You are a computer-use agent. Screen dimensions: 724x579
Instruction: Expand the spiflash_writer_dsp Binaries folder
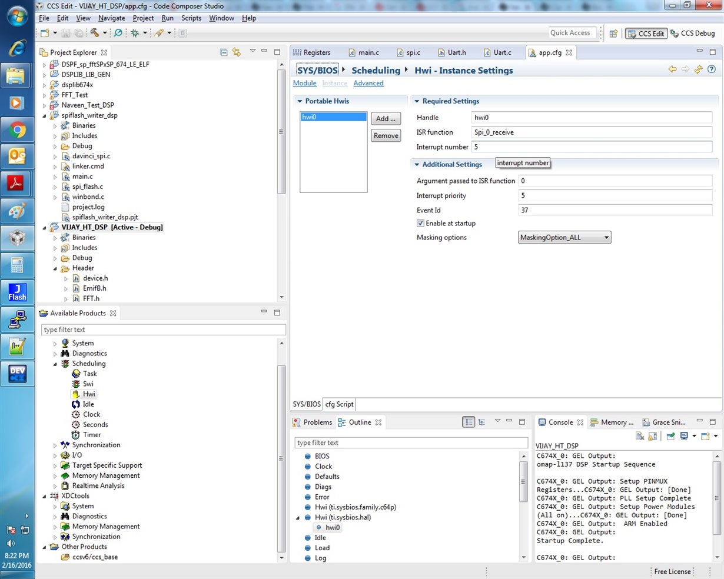pos(55,126)
